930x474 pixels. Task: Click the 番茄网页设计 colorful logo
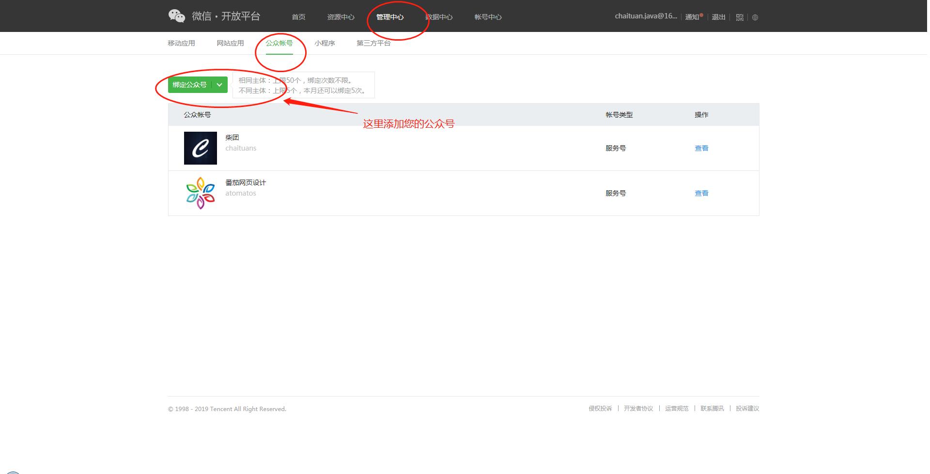[200, 193]
